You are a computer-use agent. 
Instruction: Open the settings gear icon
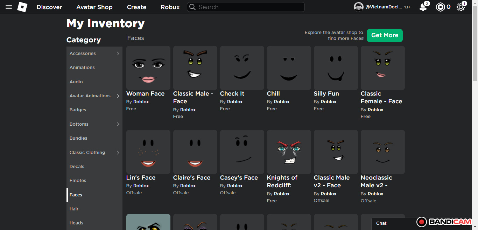coord(461,7)
